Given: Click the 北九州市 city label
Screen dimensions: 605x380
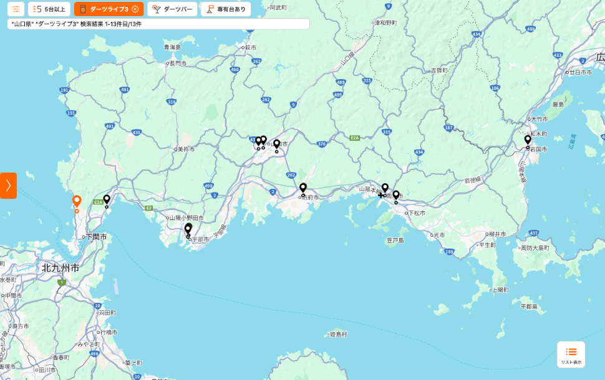Looking at the screenshot, I should [x=60, y=268].
